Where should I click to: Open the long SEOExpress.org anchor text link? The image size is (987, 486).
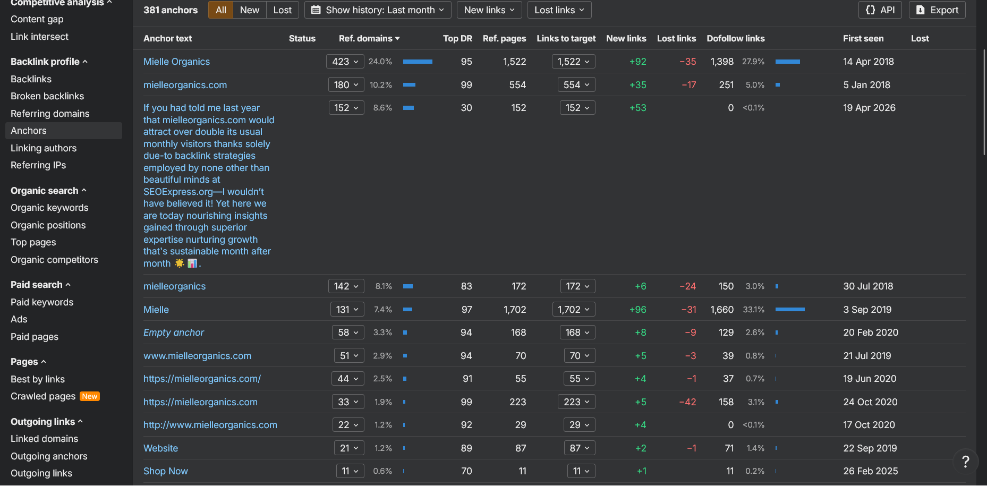pos(209,185)
